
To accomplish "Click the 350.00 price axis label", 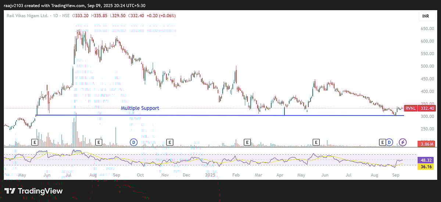I will 427,104.
